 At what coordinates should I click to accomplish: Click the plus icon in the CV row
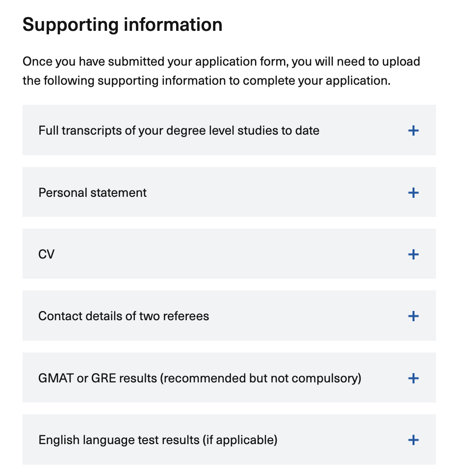click(x=413, y=254)
